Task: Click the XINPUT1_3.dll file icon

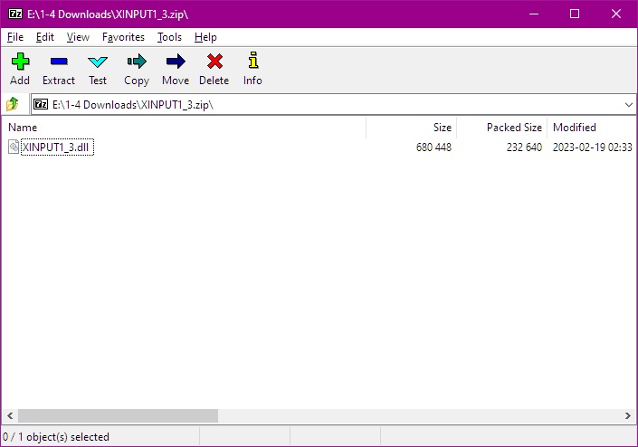Action: coord(14,147)
